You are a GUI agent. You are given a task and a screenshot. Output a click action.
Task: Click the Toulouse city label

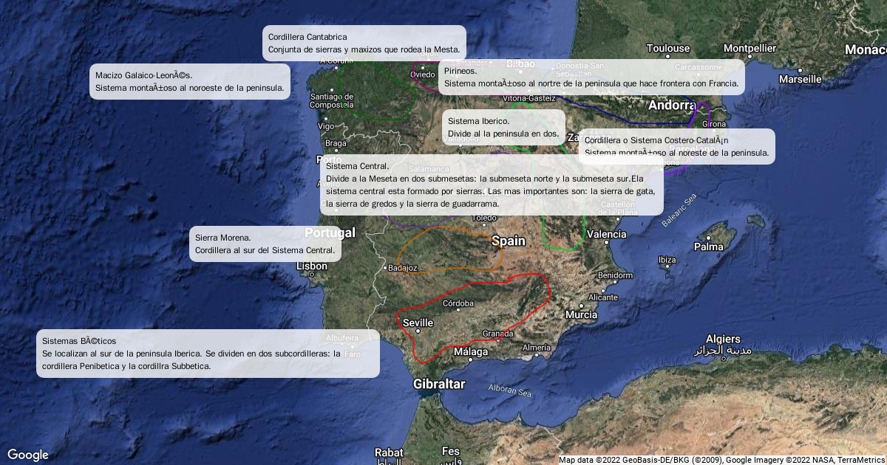(668, 49)
